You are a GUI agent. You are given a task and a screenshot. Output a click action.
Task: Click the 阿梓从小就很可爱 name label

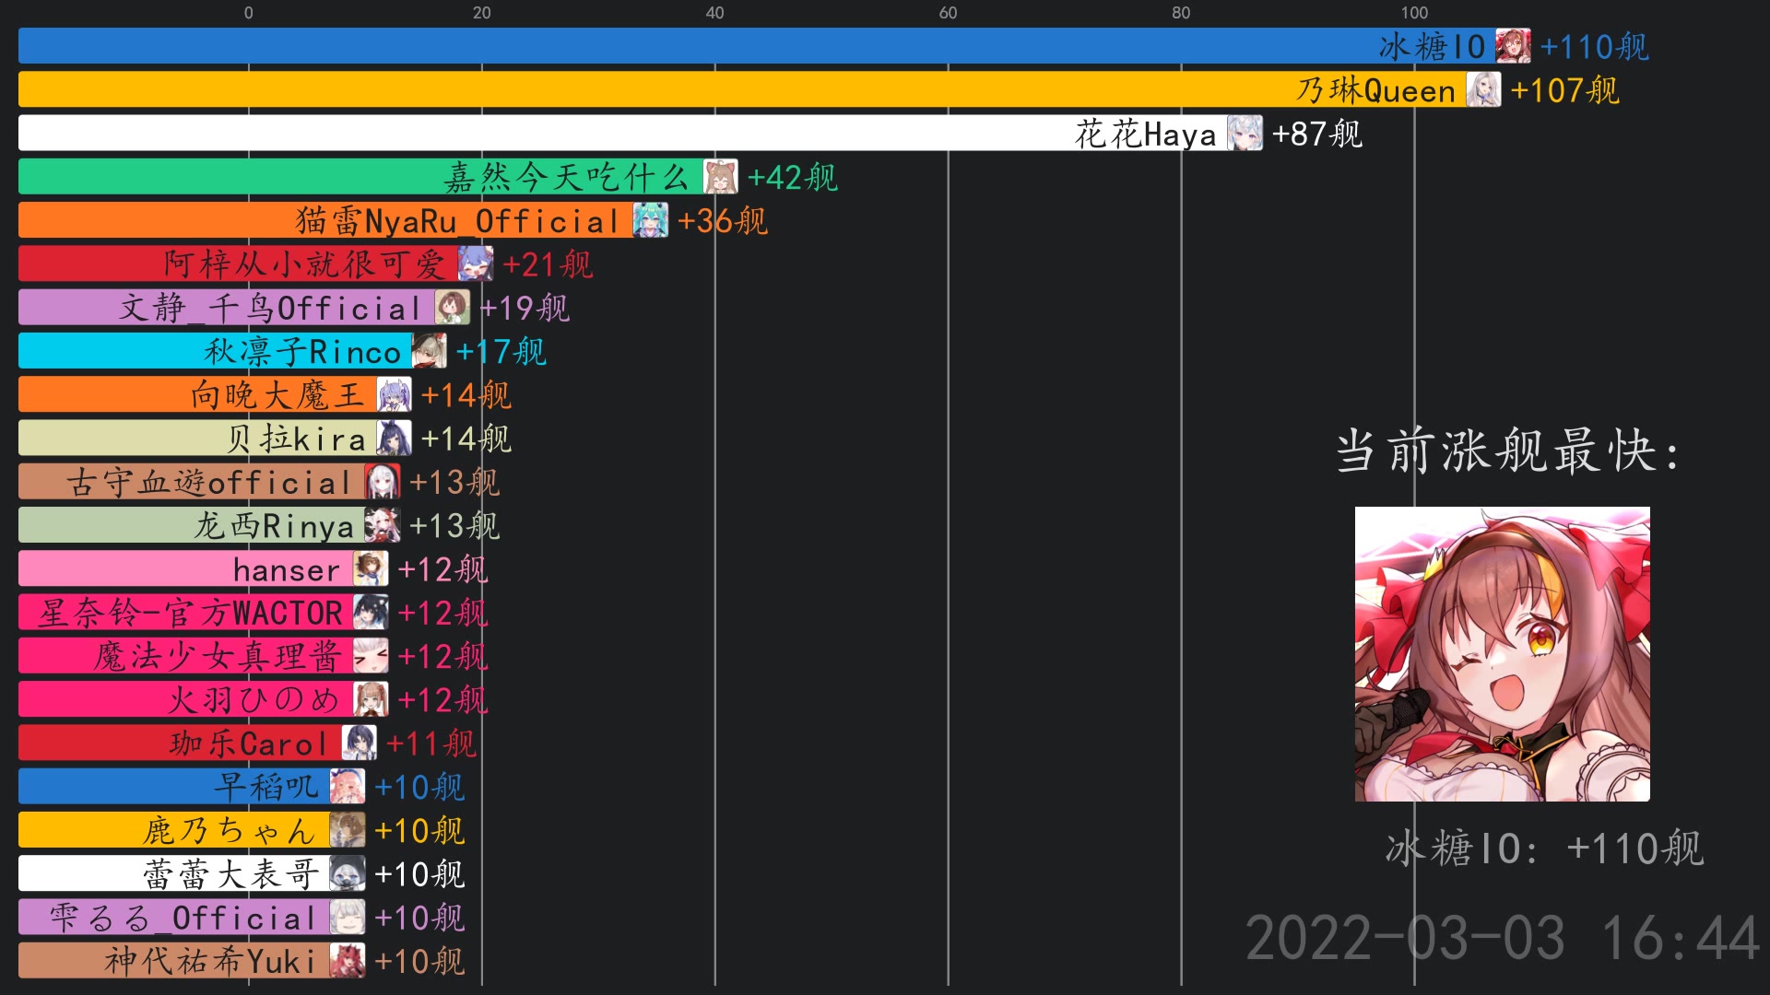(x=305, y=264)
